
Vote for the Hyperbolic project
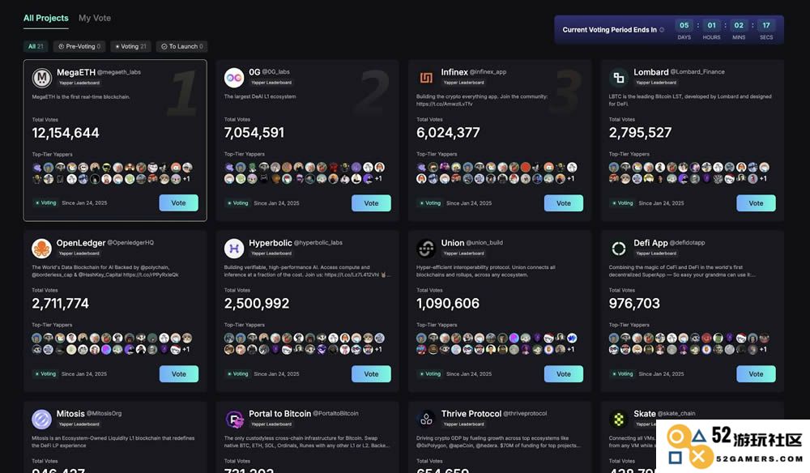pyautogui.click(x=372, y=374)
